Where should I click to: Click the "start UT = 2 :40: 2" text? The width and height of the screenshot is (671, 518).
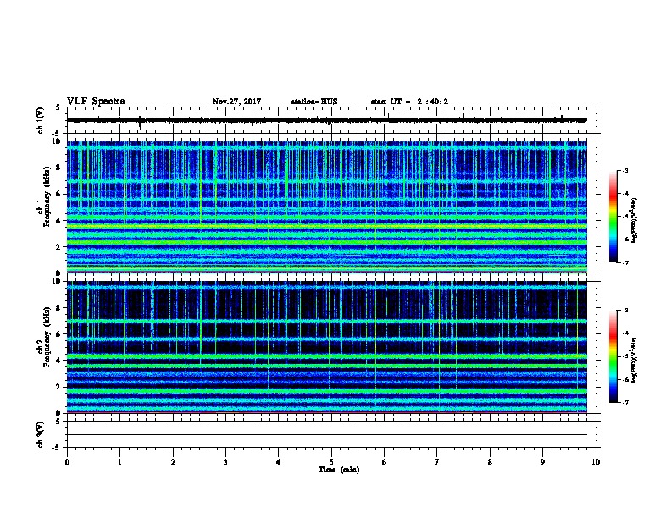point(409,102)
